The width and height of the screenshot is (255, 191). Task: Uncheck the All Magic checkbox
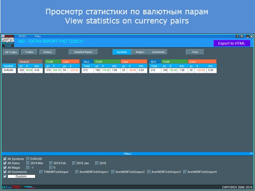pyautogui.click(x=5, y=167)
